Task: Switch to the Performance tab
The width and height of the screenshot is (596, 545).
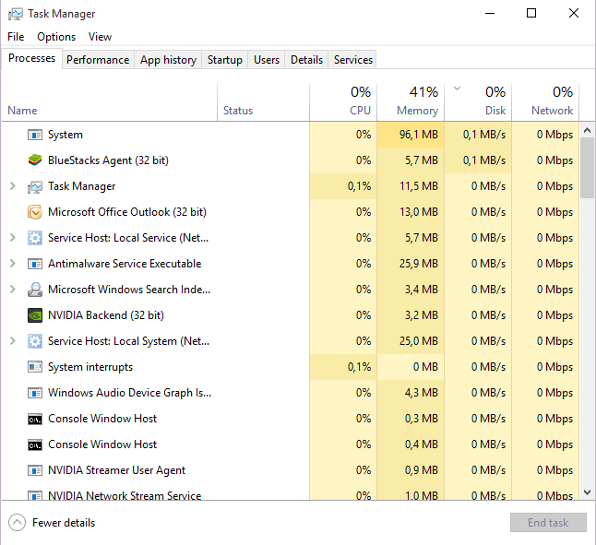Action: [x=98, y=60]
